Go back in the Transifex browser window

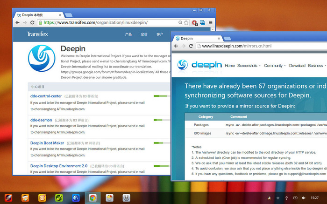click(x=18, y=22)
